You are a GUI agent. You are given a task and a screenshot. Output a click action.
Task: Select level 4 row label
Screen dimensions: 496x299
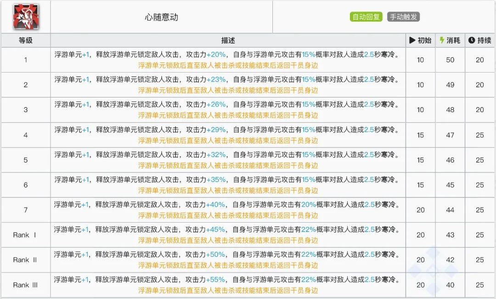[x=26, y=135]
